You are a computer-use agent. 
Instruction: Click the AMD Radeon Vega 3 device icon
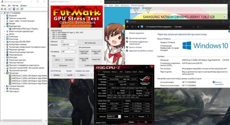coord(10,29)
